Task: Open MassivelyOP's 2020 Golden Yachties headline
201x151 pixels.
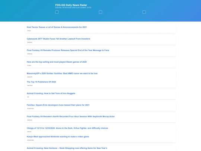Action: coord(62,73)
